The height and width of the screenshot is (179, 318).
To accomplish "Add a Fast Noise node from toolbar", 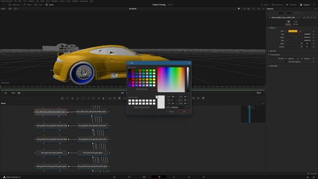I will [x=68, y=98].
